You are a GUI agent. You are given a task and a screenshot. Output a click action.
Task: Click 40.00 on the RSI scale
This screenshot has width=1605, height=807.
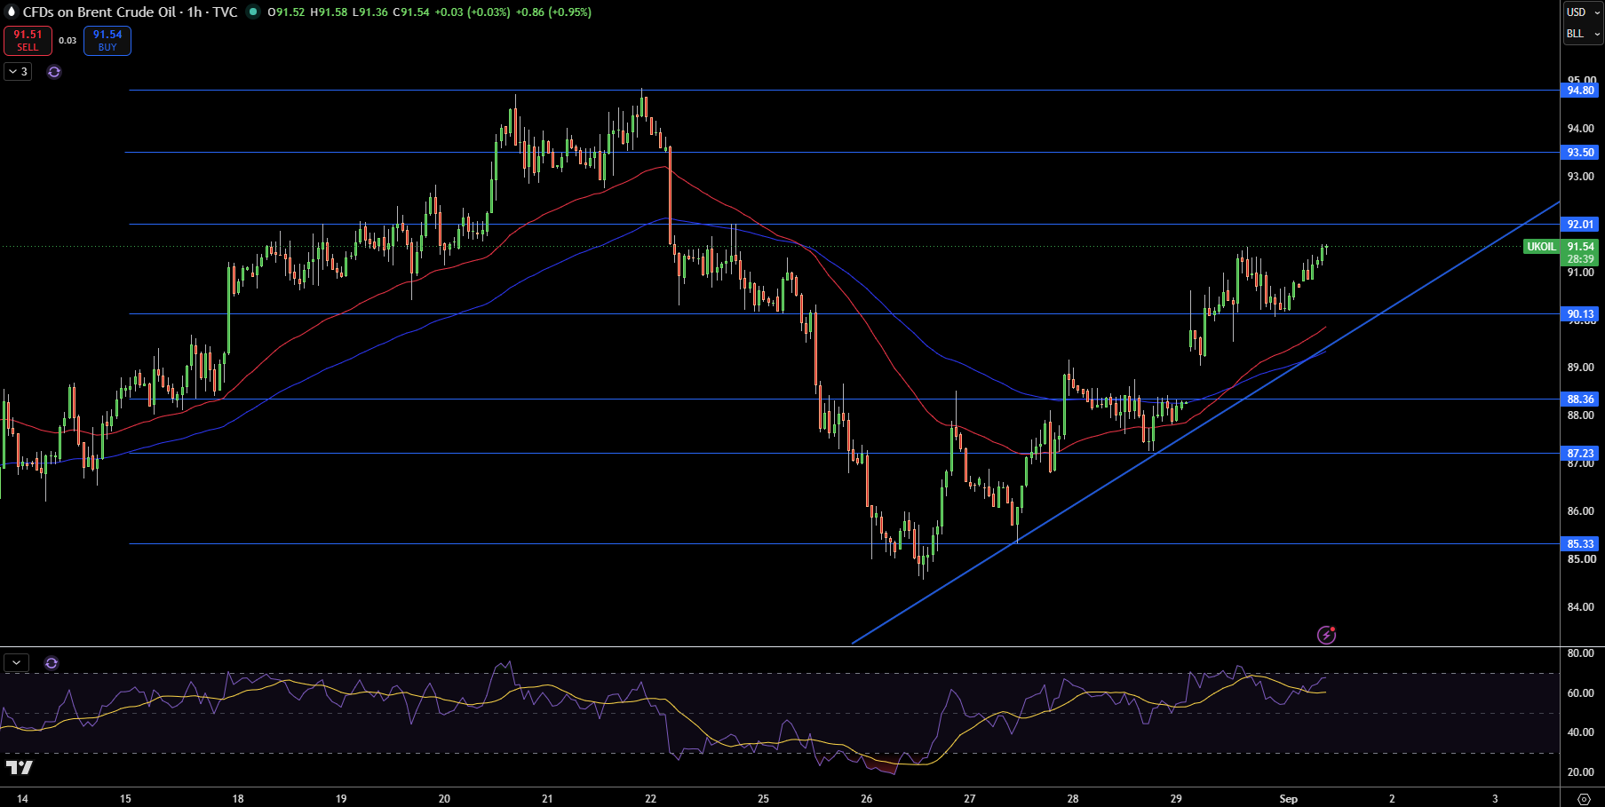[x=1580, y=732]
